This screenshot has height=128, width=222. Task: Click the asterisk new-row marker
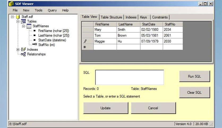85,47
